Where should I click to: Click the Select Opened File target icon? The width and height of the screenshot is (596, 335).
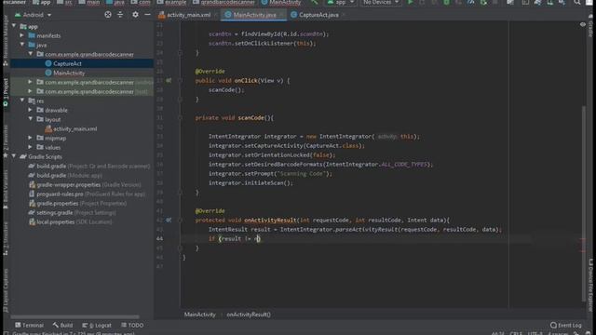coord(108,15)
